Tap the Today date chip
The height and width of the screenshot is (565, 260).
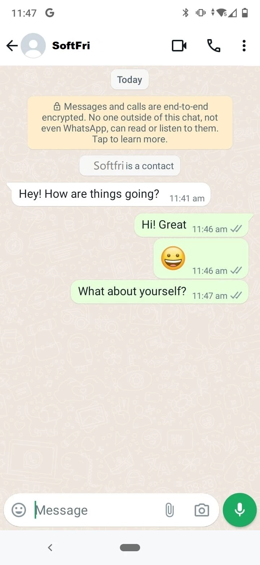(130, 80)
